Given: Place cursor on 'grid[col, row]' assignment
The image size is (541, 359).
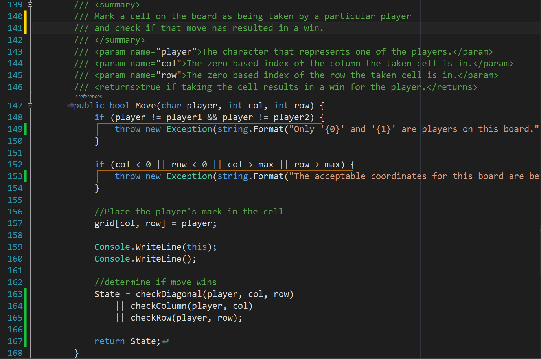Looking at the screenshot, I should pyautogui.click(x=130, y=223).
